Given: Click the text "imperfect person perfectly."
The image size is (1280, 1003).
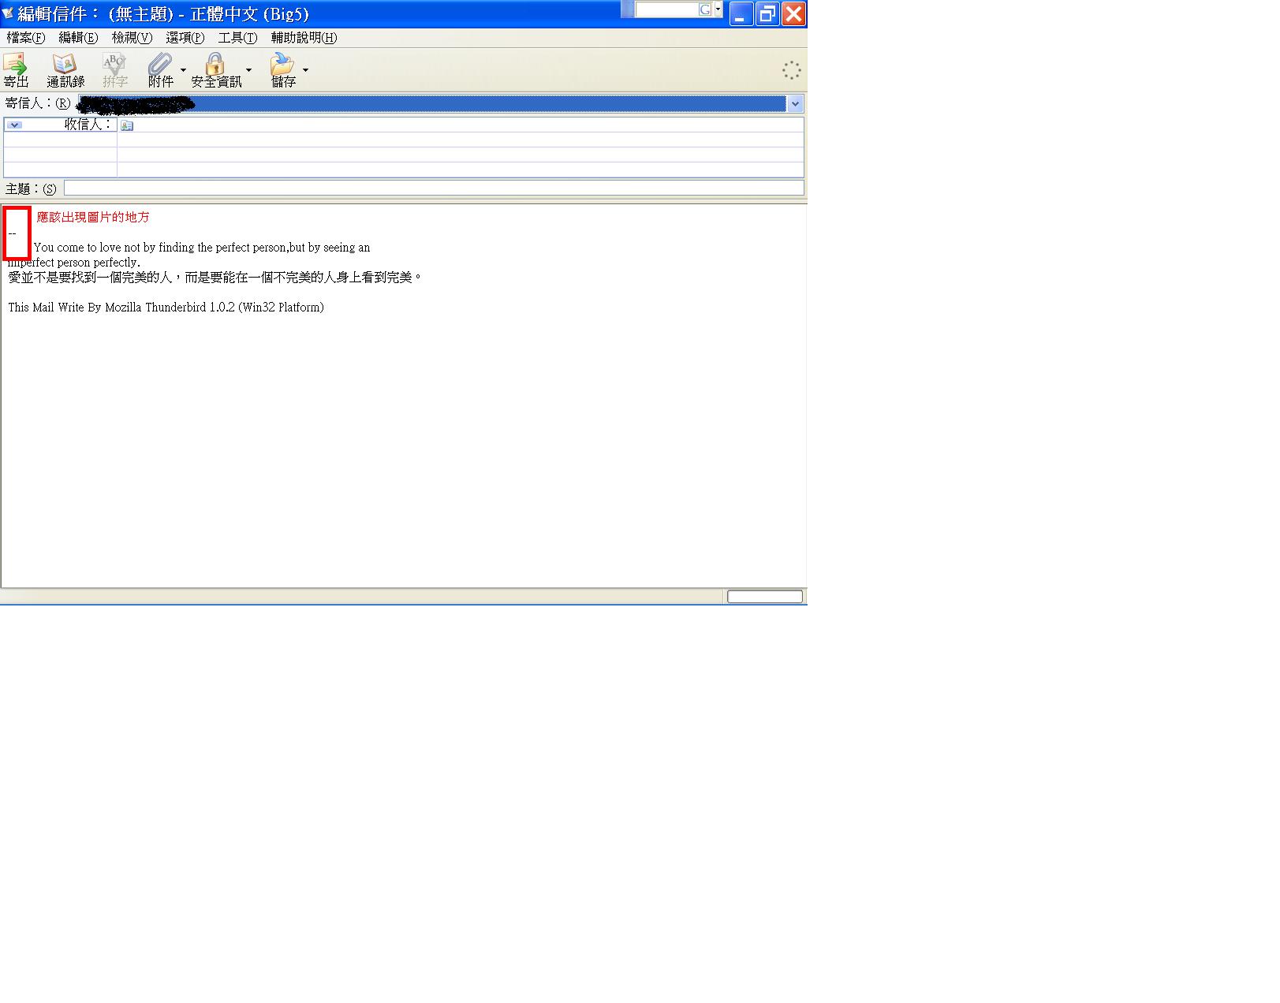Looking at the screenshot, I should coord(74,263).
